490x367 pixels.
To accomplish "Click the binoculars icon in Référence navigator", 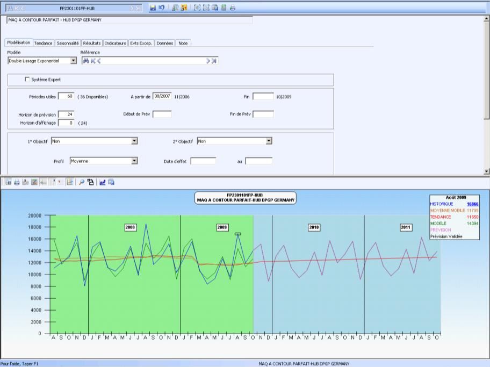I will (85, 61).
